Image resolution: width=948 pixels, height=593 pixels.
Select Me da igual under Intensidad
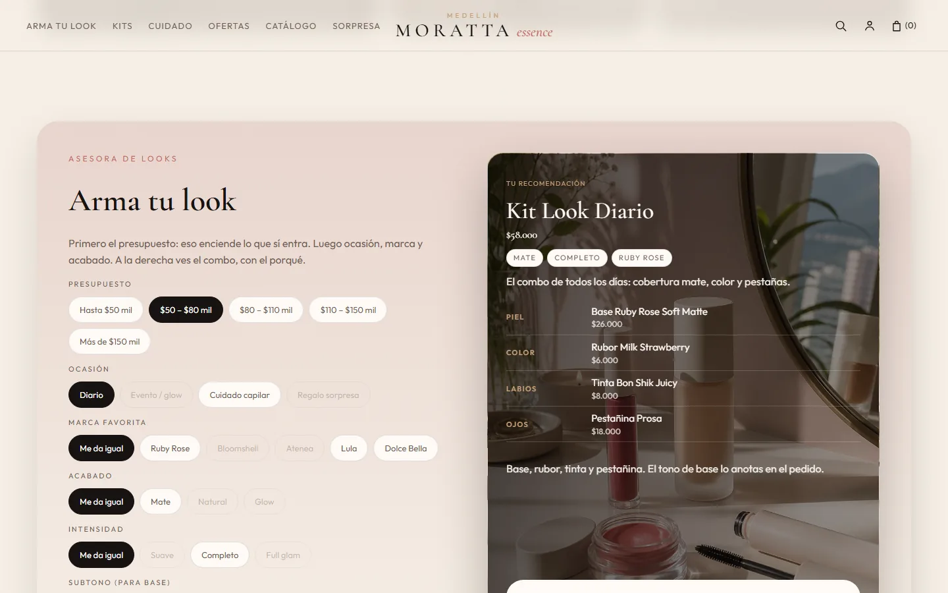tap(101, 555)
